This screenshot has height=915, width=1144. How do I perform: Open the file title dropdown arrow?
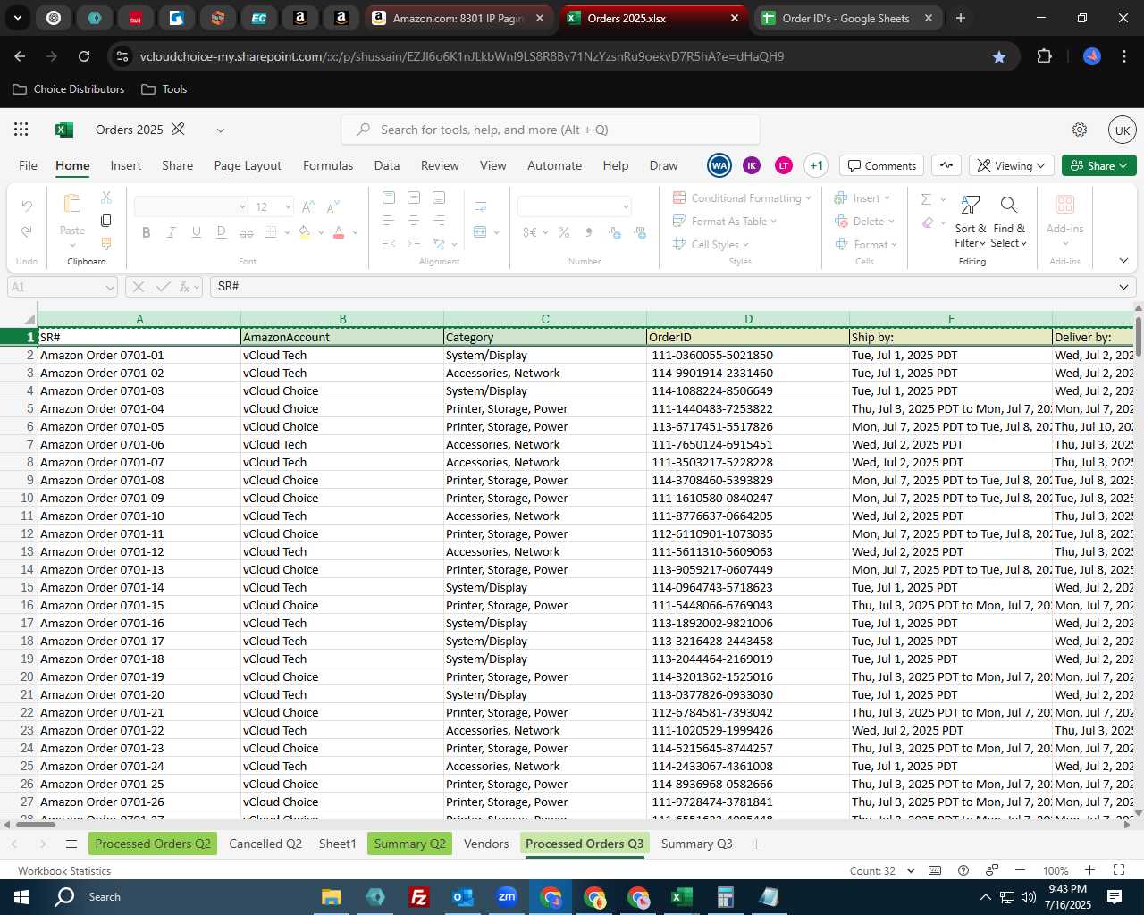tap(221, 130)
